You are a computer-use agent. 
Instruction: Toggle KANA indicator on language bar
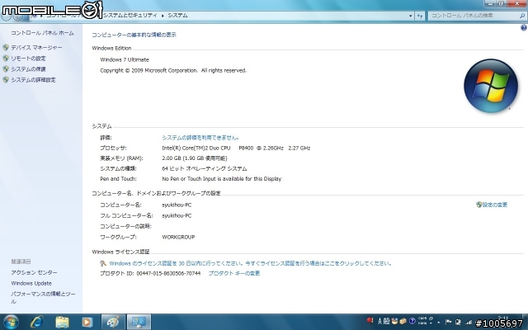(x=422, y=323)
